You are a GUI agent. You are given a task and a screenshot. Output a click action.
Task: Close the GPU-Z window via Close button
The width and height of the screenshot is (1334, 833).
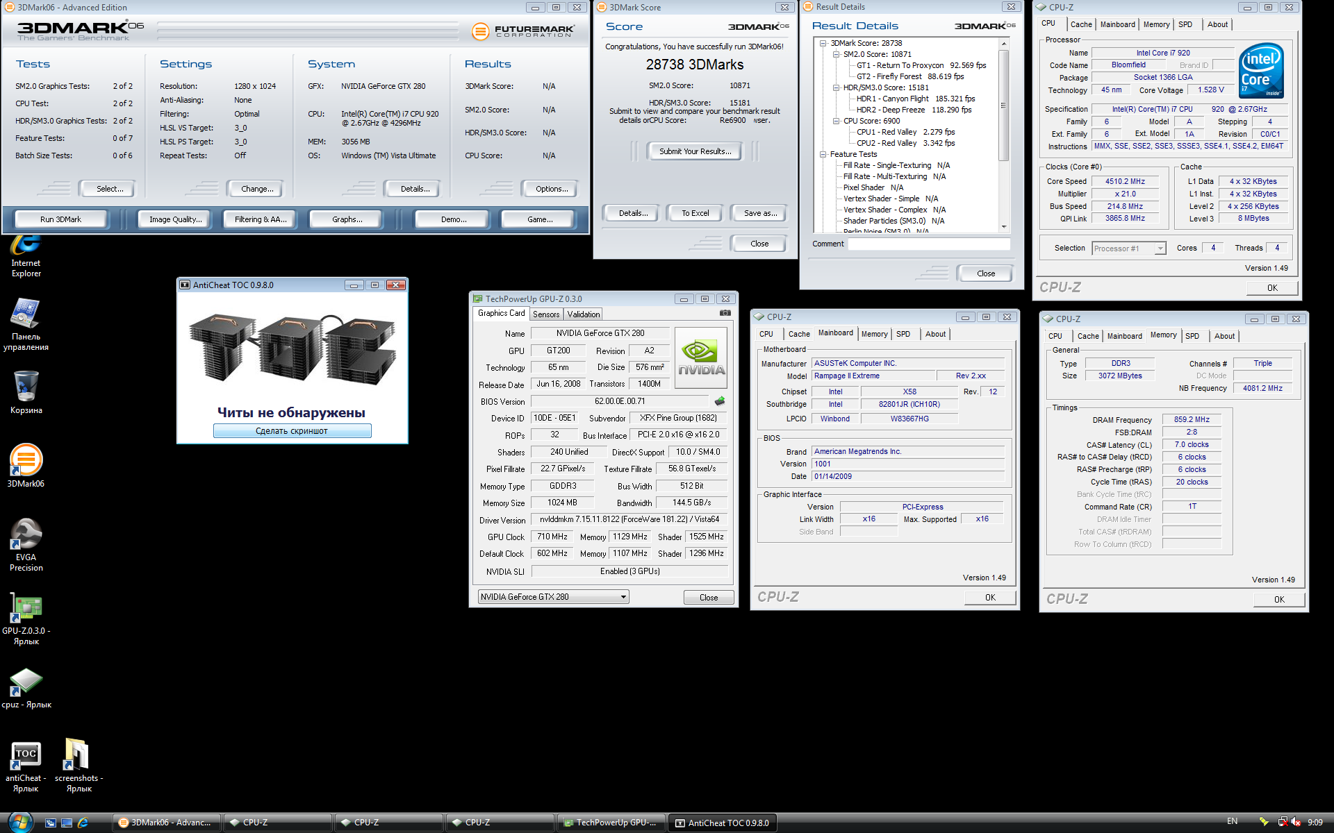coord(709,598)
